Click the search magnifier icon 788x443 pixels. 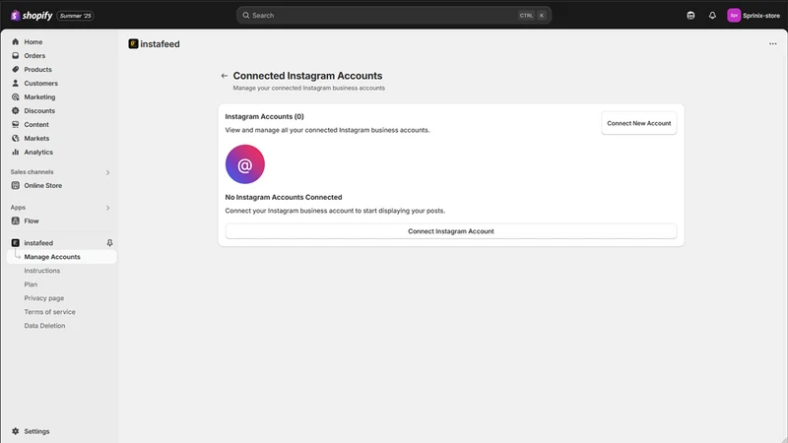tap(245, 16)
